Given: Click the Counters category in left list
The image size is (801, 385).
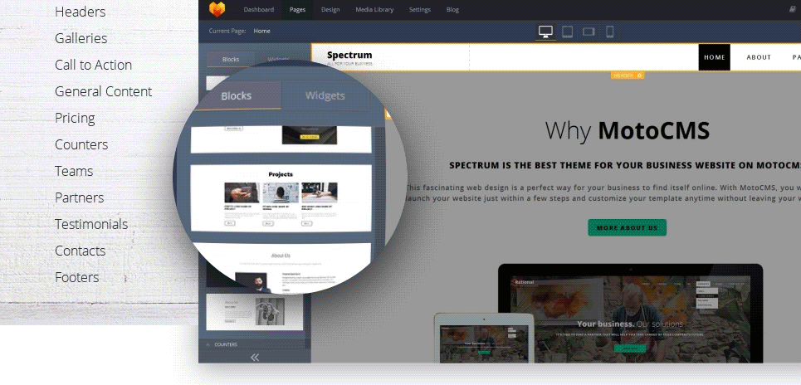Looking at the screenshot, I should (x=81, y=144).
